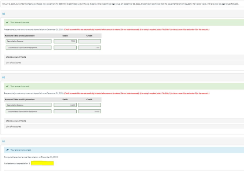
Task: Select Accumulated Depreciation-Equipment field in part (b)
Action: pos(28,111)
